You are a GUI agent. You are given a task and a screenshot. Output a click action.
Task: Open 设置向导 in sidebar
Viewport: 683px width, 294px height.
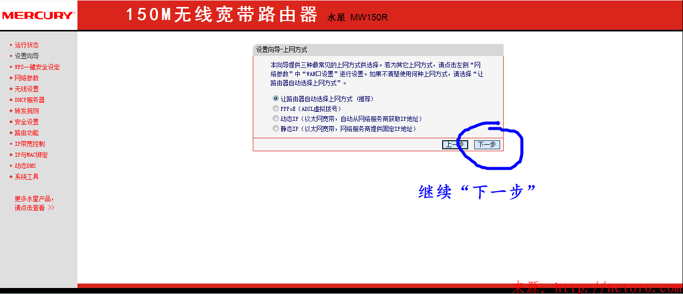coord(26,56)
